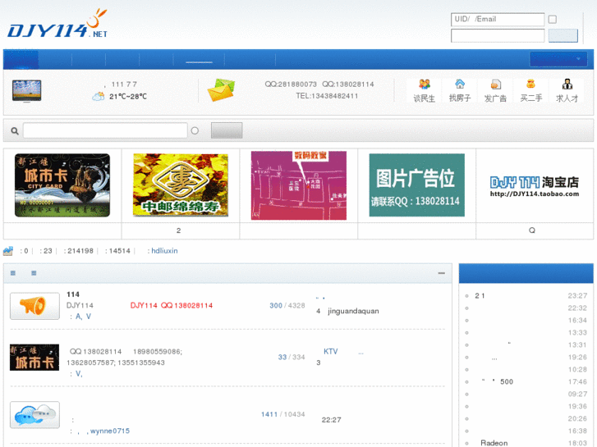Select the highlighted home tab in navigation bar

point(21,60)
